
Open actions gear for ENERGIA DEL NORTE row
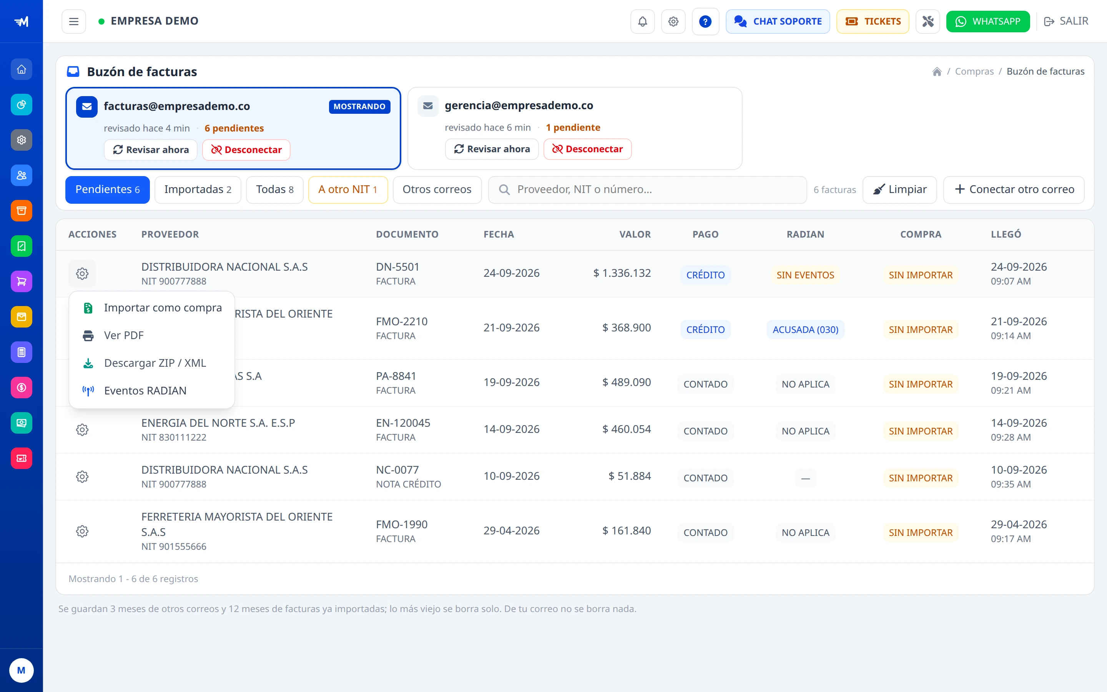point(82,430)
